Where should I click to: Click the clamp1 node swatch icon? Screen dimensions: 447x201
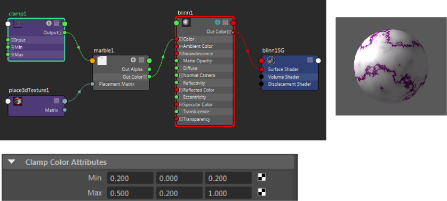(18, 23)
